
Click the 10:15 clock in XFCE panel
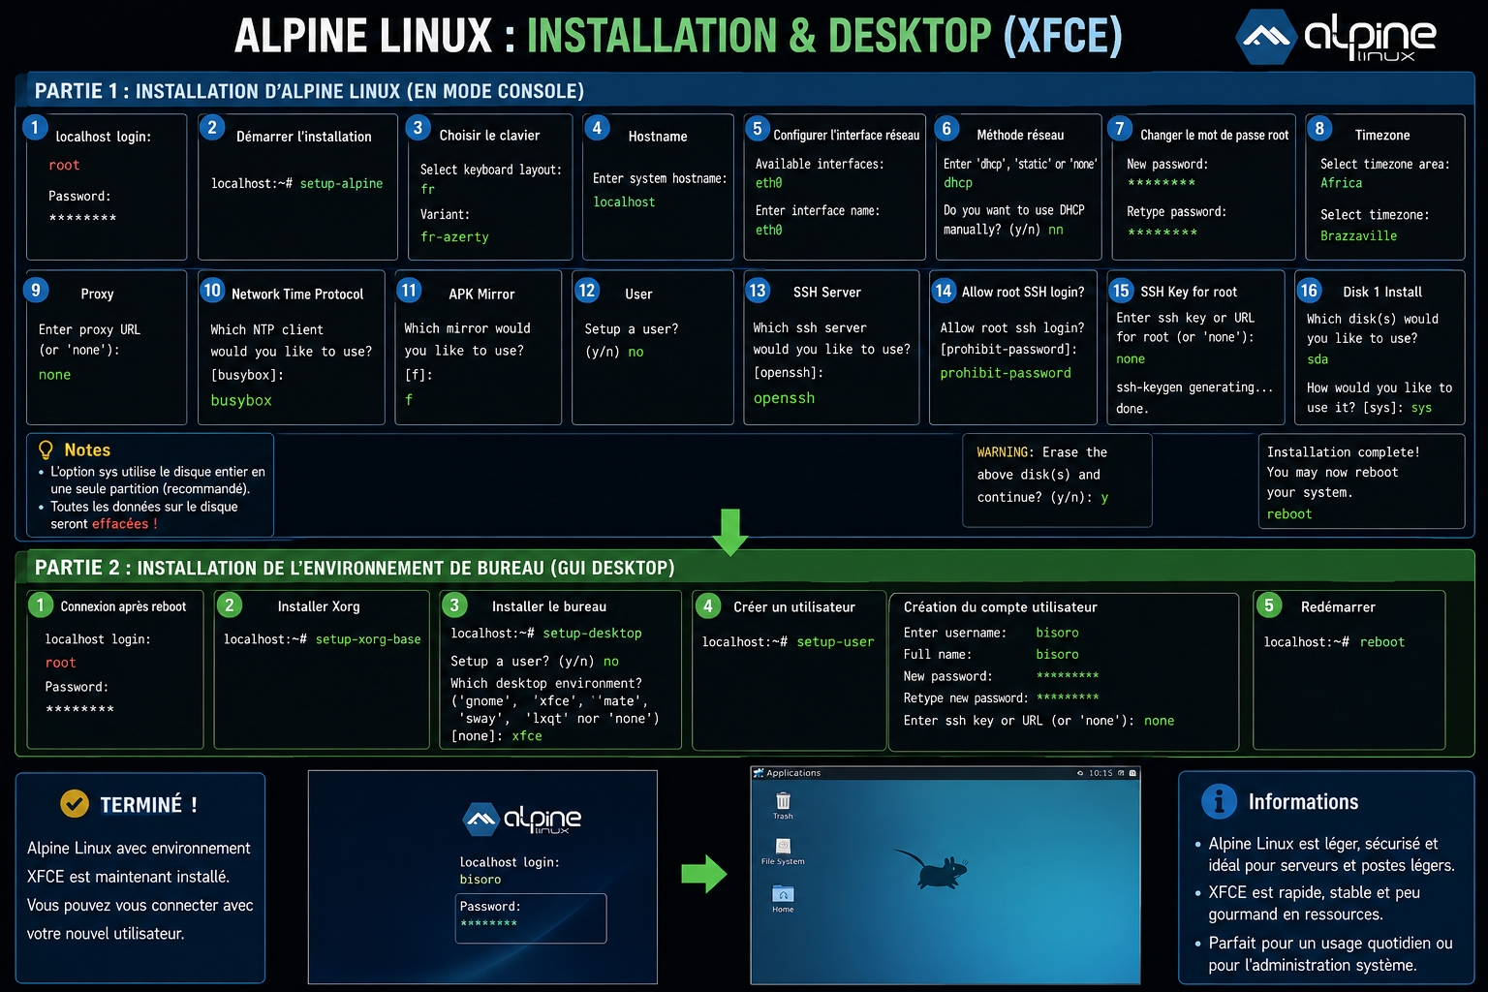click(x=1100, y=773)
